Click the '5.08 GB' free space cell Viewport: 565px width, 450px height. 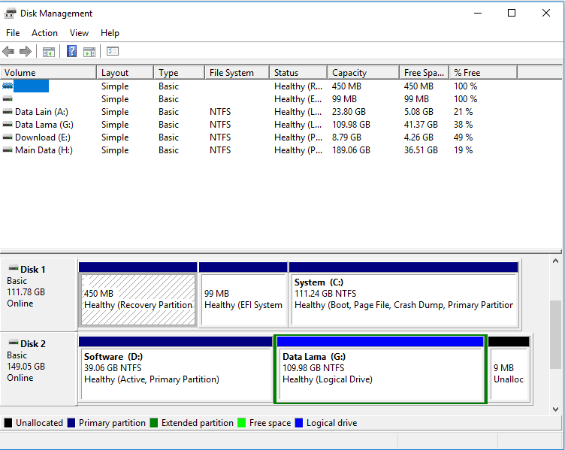tap(418, 112)
